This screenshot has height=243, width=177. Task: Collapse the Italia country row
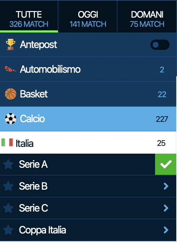pos(88,143)
